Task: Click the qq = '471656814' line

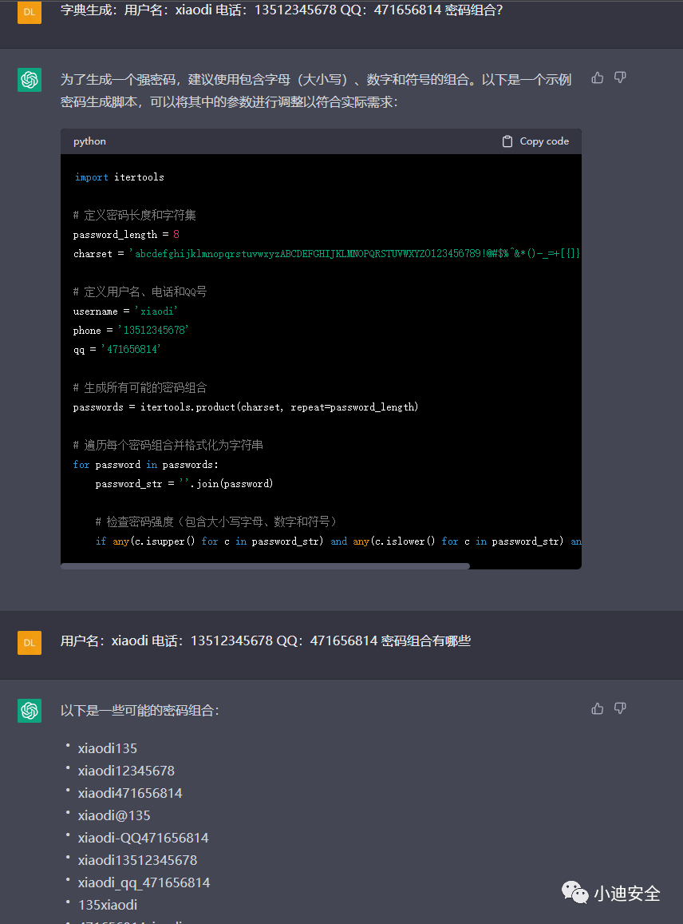Action: [116, 350]
